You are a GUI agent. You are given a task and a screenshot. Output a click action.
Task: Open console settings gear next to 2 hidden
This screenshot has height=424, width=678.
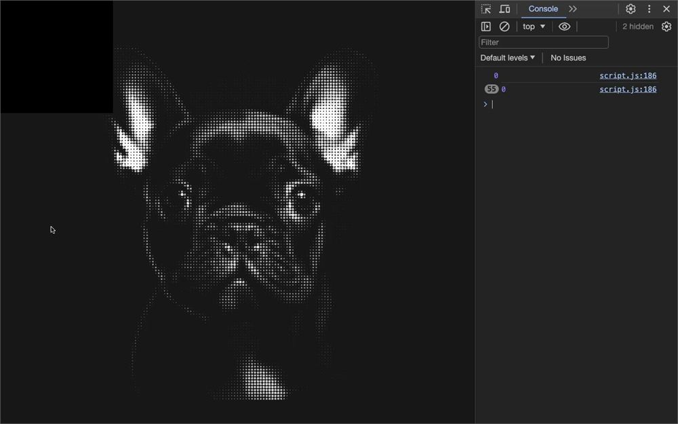tap(666, 26)
